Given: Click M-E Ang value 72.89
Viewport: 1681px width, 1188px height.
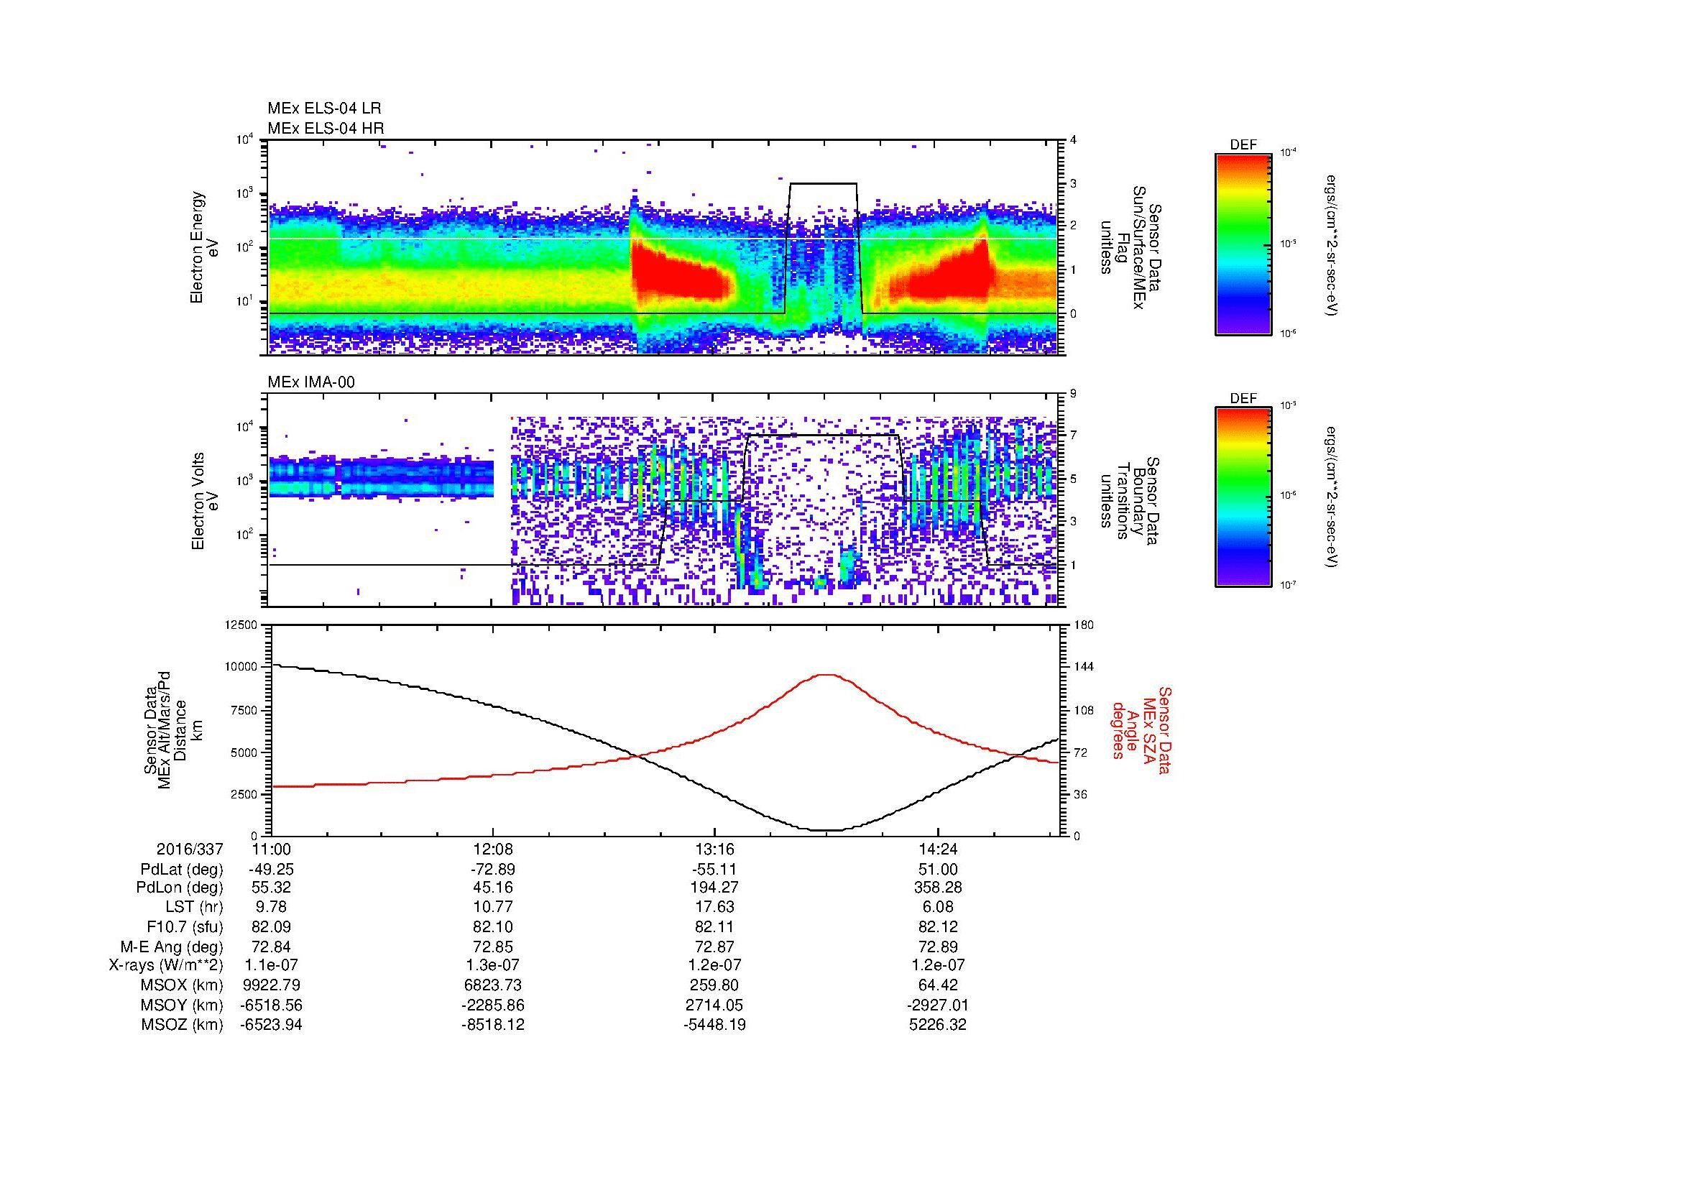Looking at the screenshot, I should click(x=938, y=947).
